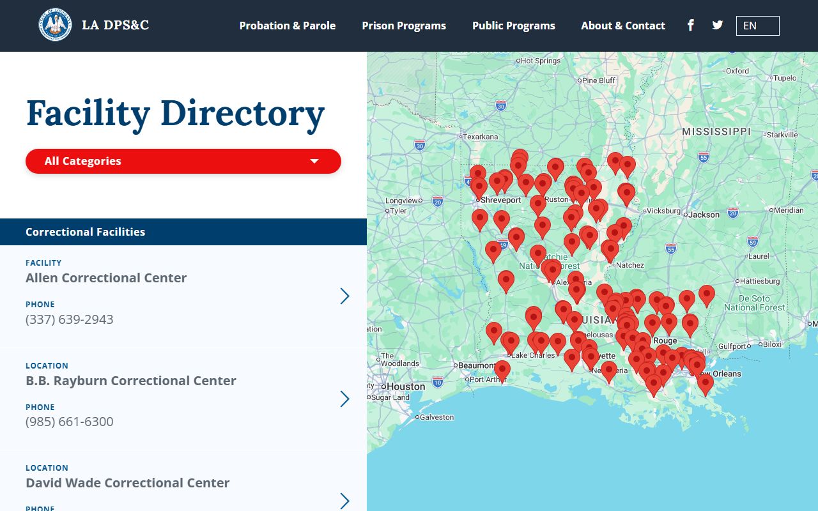Click the Jackson label on the map

click(x=704, y=215)
